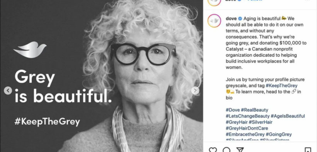Click the #GreyHairDontCare hashtag

(247, 128)
